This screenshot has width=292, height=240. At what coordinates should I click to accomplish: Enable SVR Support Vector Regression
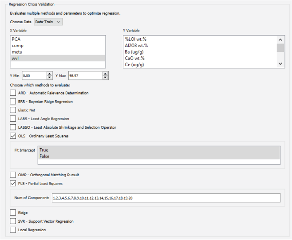[x=12, y=221]
